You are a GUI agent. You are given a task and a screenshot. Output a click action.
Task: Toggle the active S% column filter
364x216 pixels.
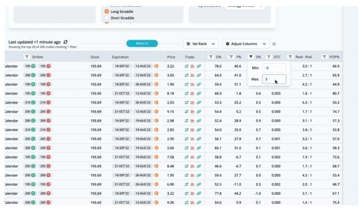(251, 57)
